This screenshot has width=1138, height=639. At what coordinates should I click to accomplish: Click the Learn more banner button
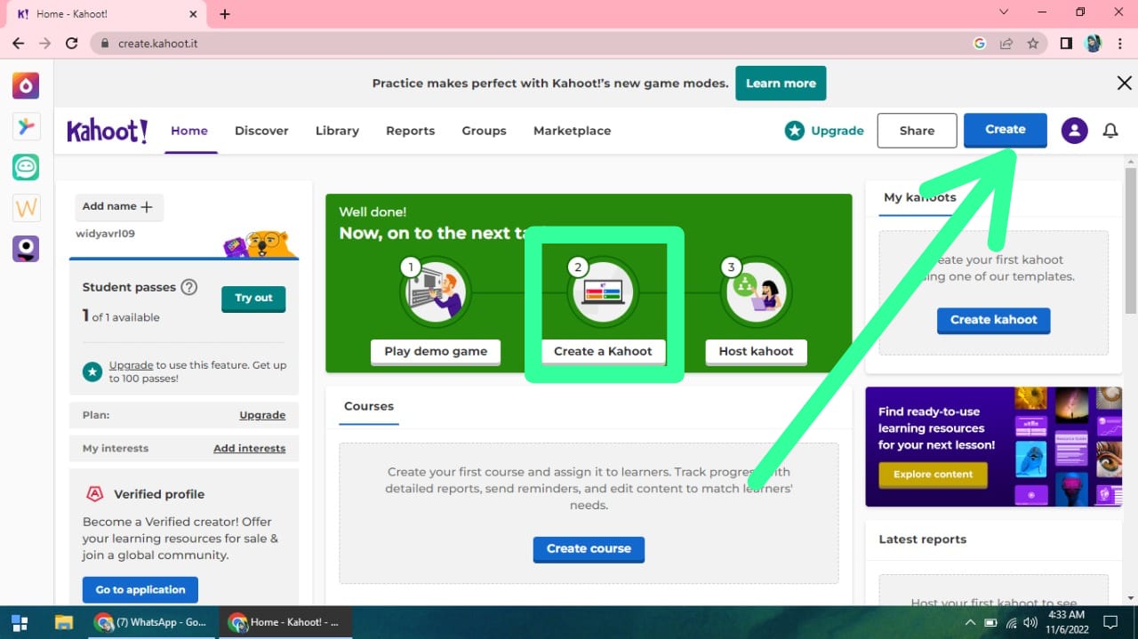coord(781,84)
